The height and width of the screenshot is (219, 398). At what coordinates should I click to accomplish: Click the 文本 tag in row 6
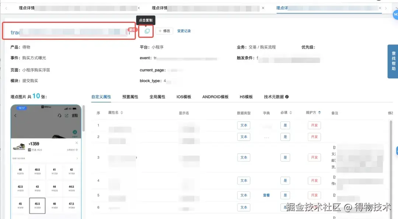pyautogui.click(x=244, y=207)
